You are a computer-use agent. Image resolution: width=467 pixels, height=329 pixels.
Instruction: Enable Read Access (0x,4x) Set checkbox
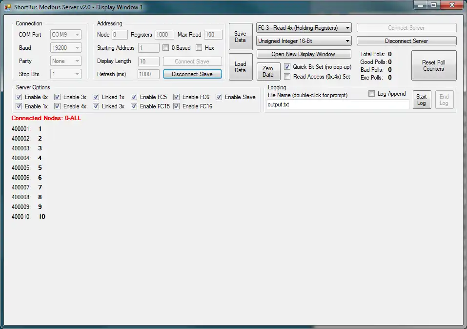[287, 77]
